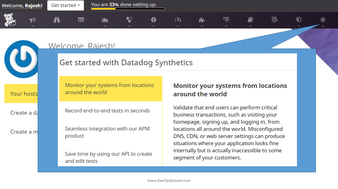The width and height of the screenshot is (338, 189).
Task: Select 'Seamless integration with our APM product'
Action: pos(107,132)
